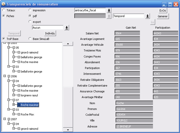Click the Ville field showing YOURGLI

click(x=134, y=120)
